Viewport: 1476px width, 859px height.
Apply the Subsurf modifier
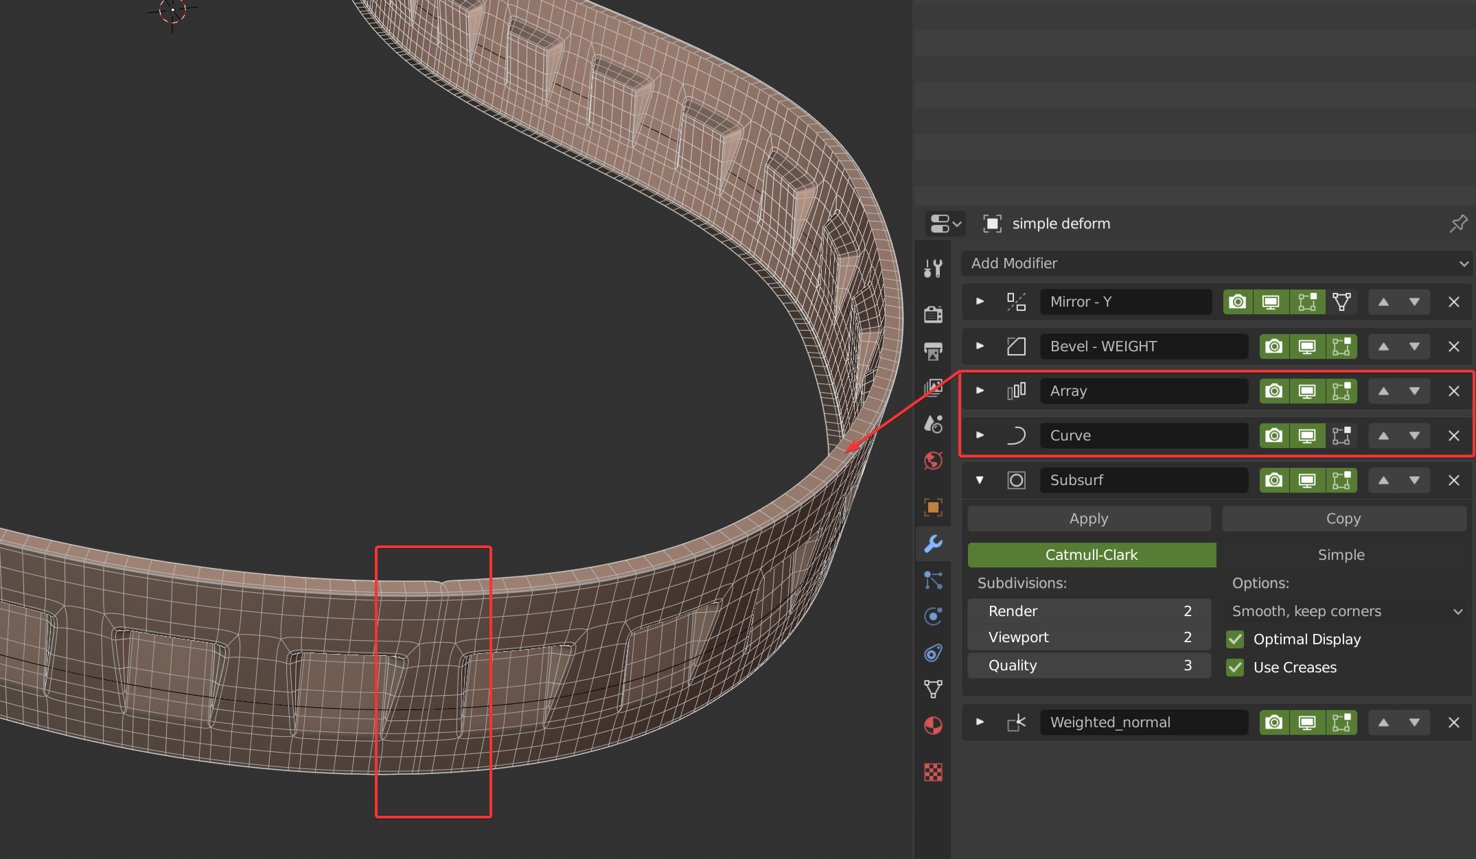pos(1089,519)
